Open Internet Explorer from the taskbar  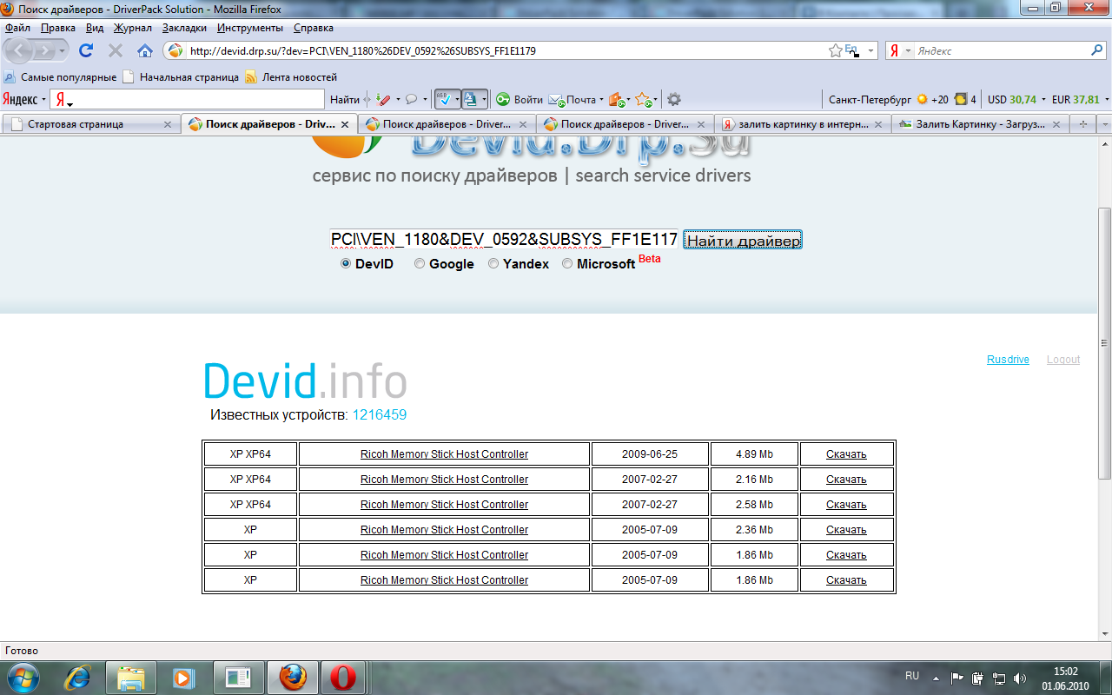[79, 677]
